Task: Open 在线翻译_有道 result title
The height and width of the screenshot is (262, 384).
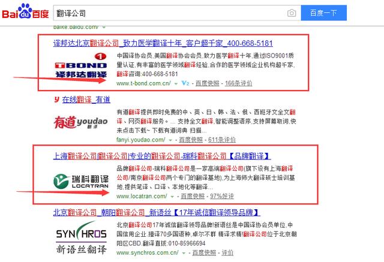Action: [86, 100]
